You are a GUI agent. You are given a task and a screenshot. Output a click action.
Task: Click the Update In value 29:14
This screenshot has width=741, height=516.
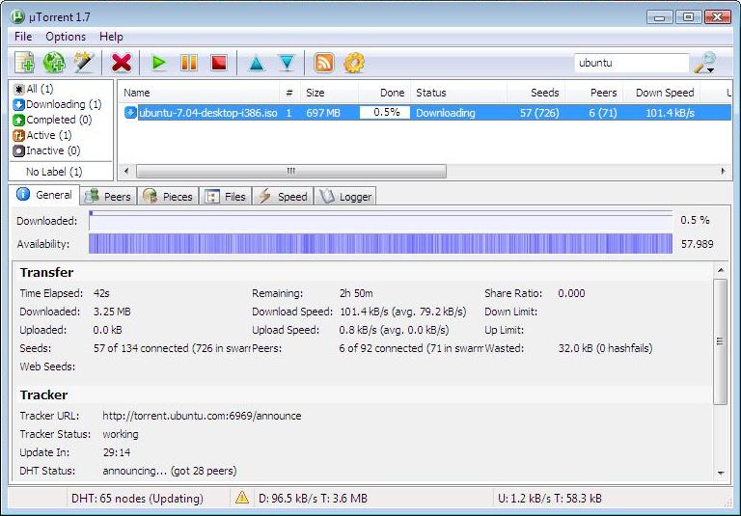coord(117,452)
